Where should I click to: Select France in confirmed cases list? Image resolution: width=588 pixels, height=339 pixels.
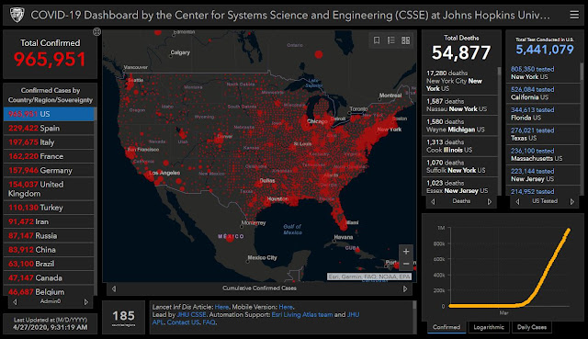(x=49, y=156)
